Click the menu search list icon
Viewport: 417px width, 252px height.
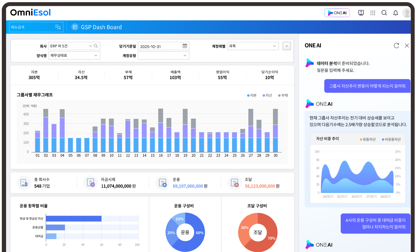(58, 27)
